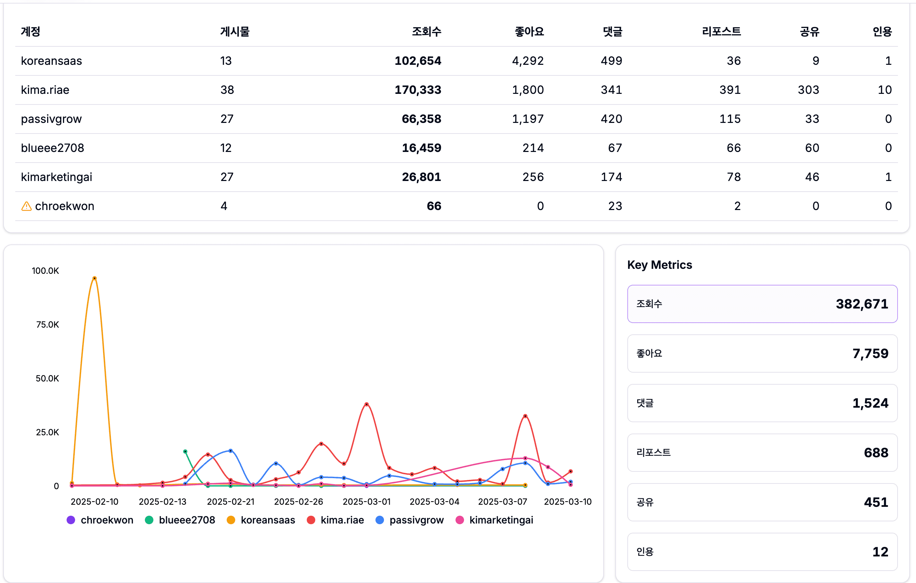
Task: Click the legend label kimarketingai
Action: [x=501, y=520]
